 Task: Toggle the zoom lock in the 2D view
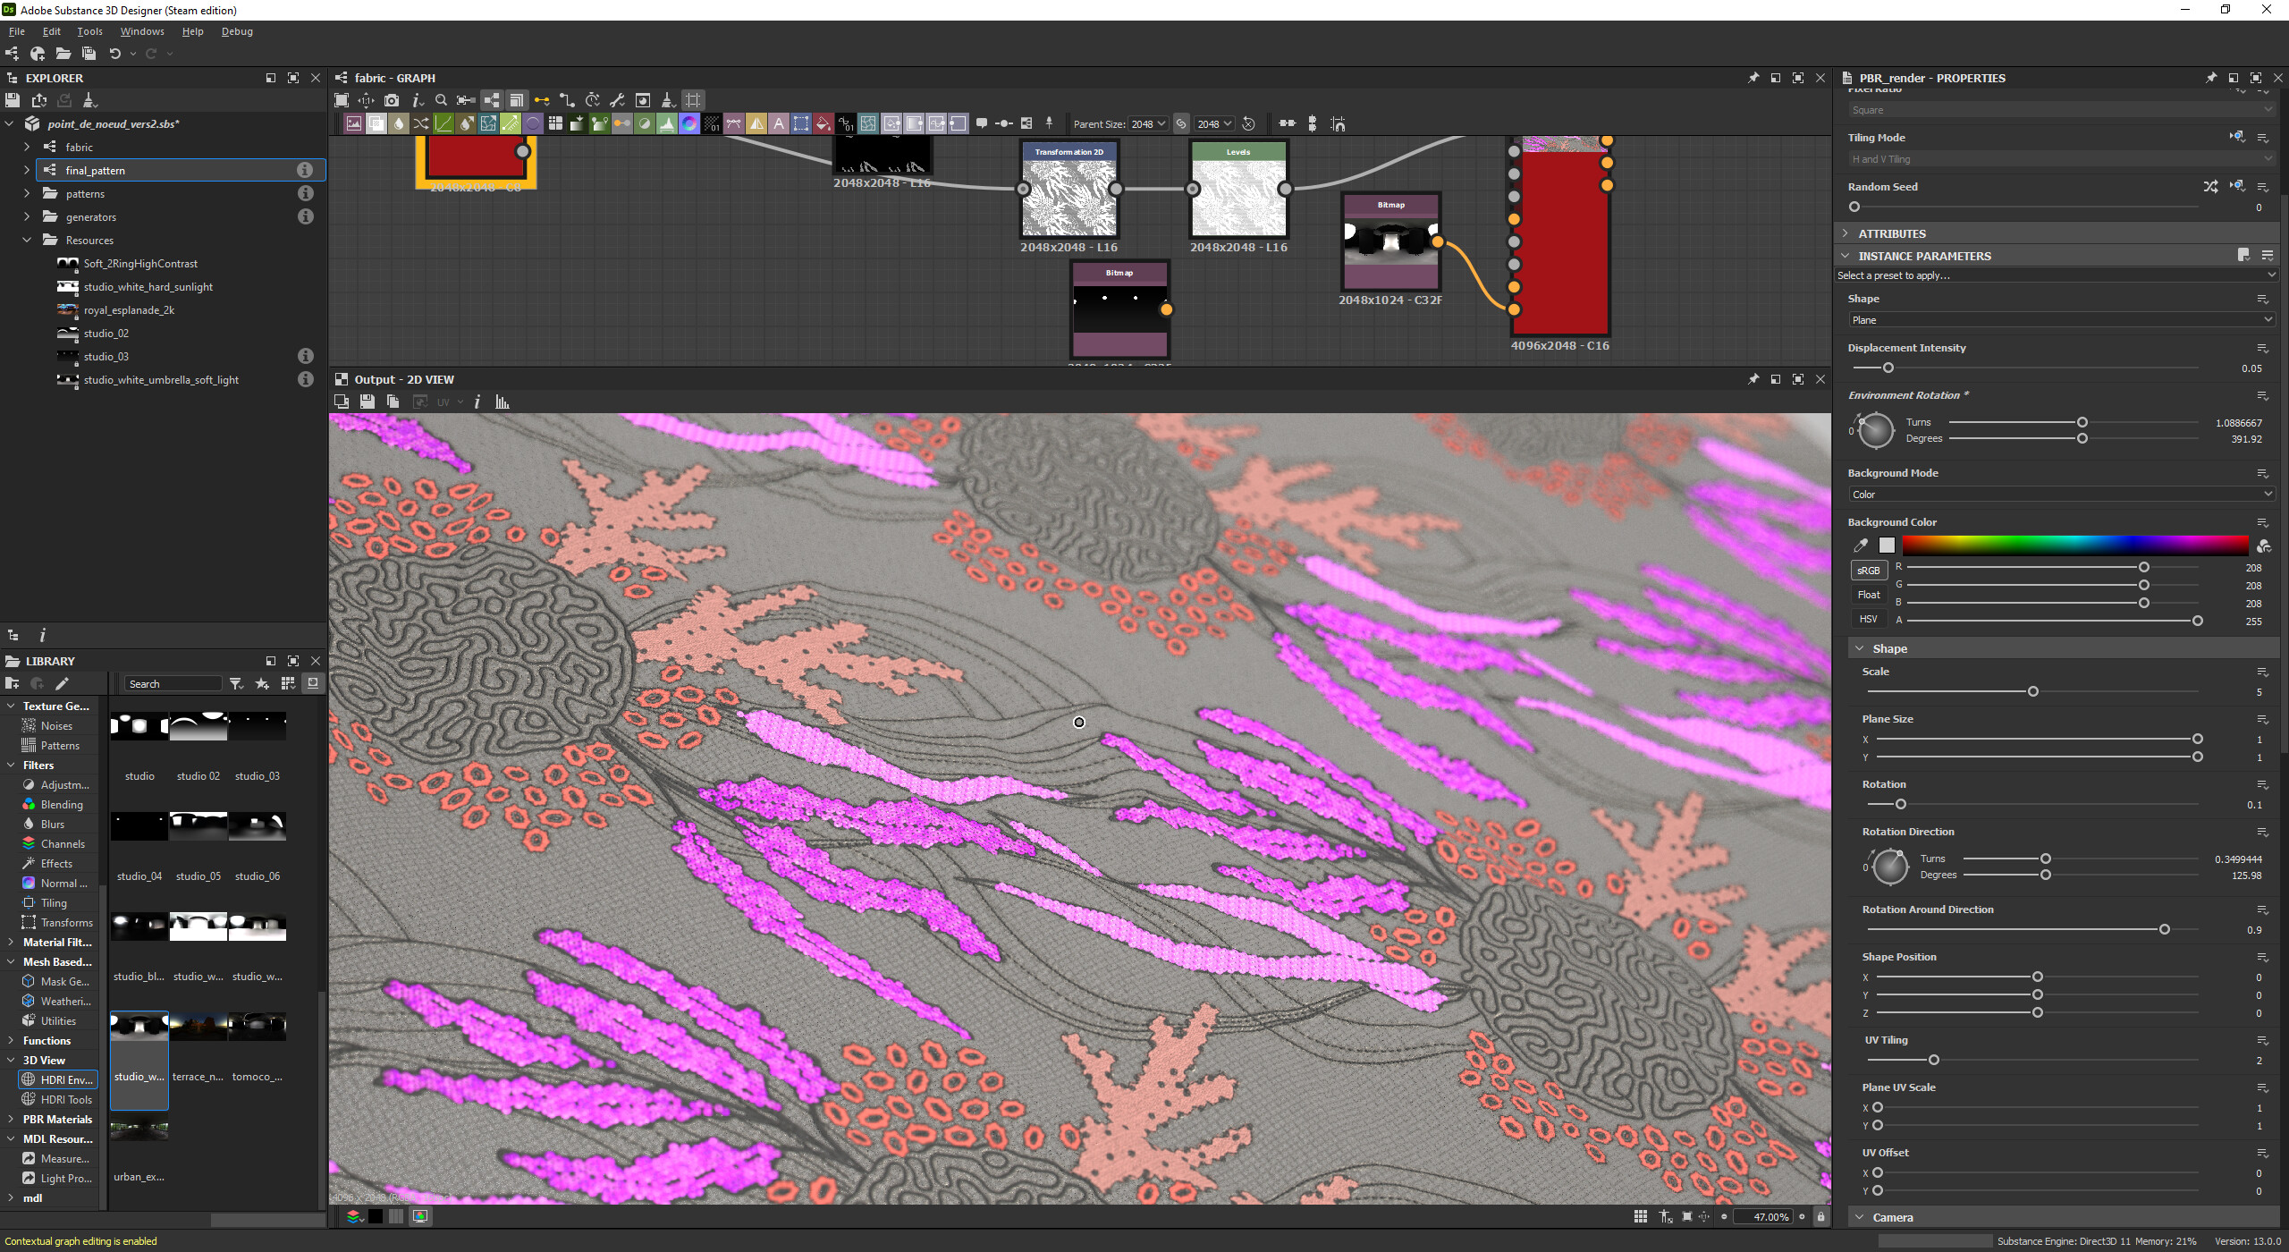click(1821, 1217)
